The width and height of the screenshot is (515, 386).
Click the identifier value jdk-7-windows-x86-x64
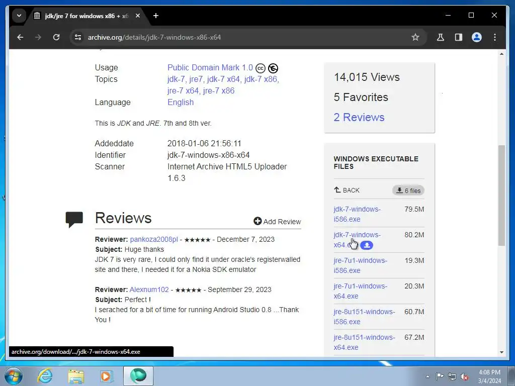[x=209, y=155]
